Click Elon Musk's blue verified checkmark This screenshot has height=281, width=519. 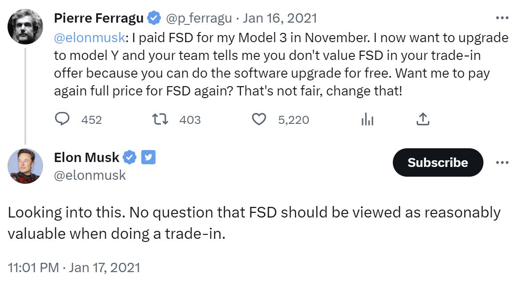[x=129, y=157]
